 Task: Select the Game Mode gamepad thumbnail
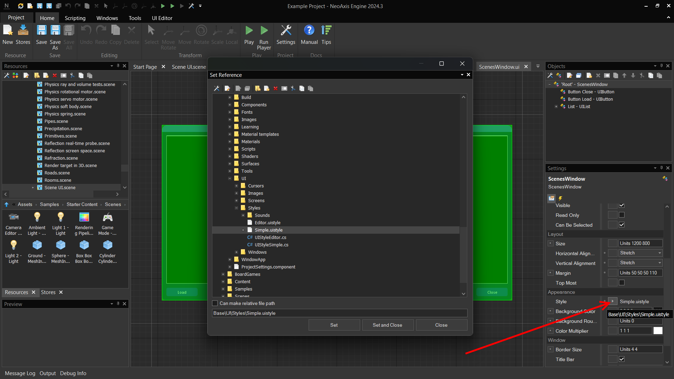point(107,224)
